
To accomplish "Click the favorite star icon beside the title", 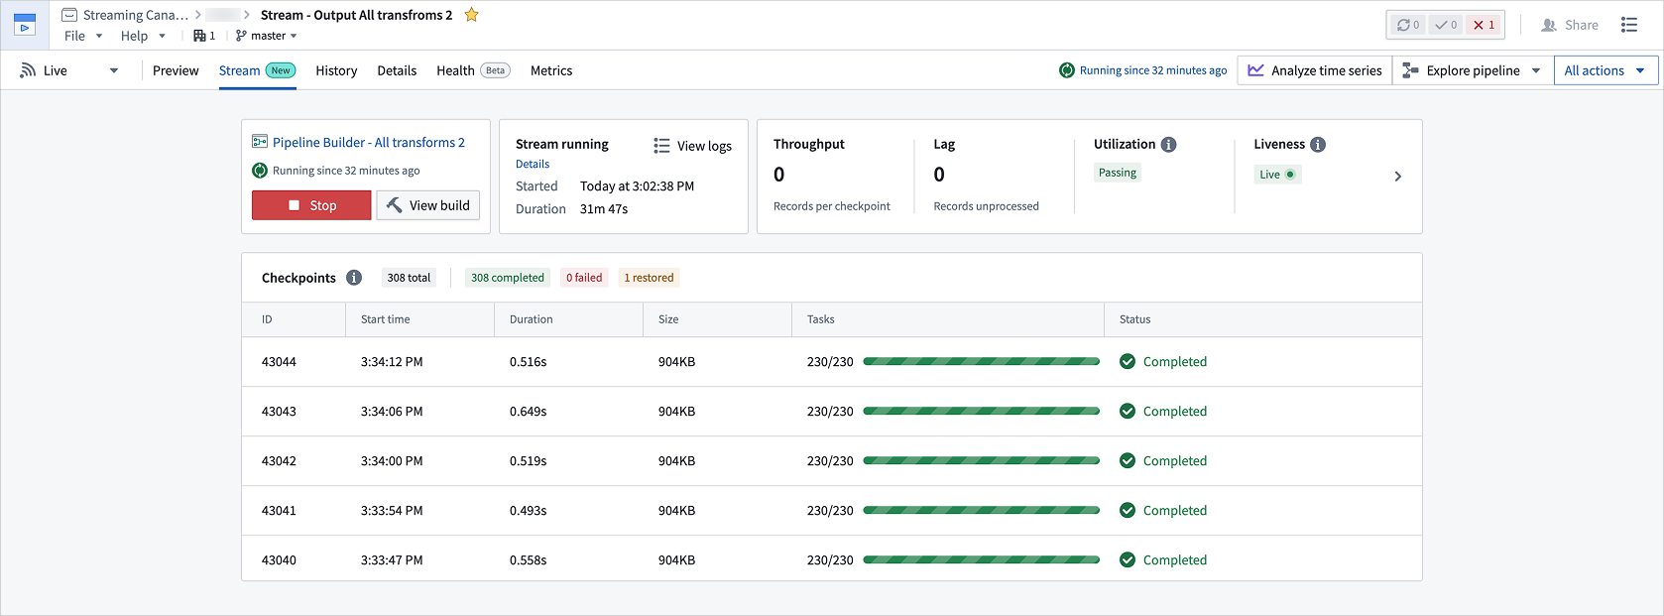I will click(472, 15).
